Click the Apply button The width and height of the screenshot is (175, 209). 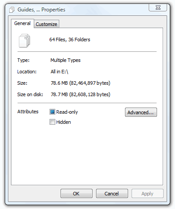[147, 194]
